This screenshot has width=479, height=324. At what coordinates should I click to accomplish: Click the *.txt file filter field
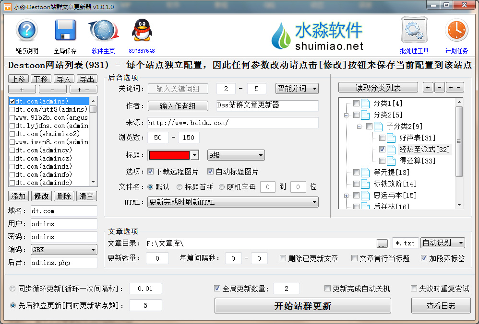point(405,243)
